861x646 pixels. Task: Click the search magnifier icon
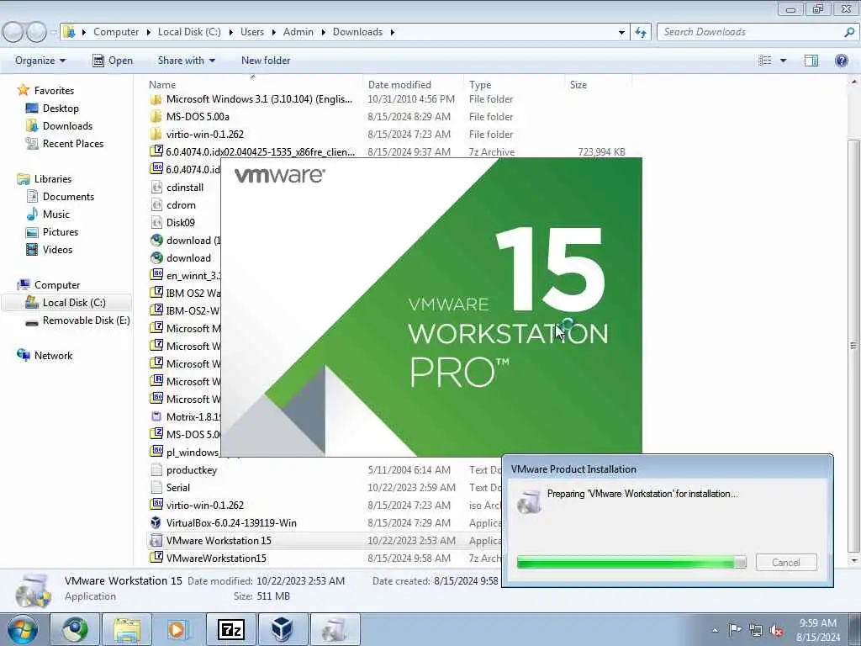849,33
